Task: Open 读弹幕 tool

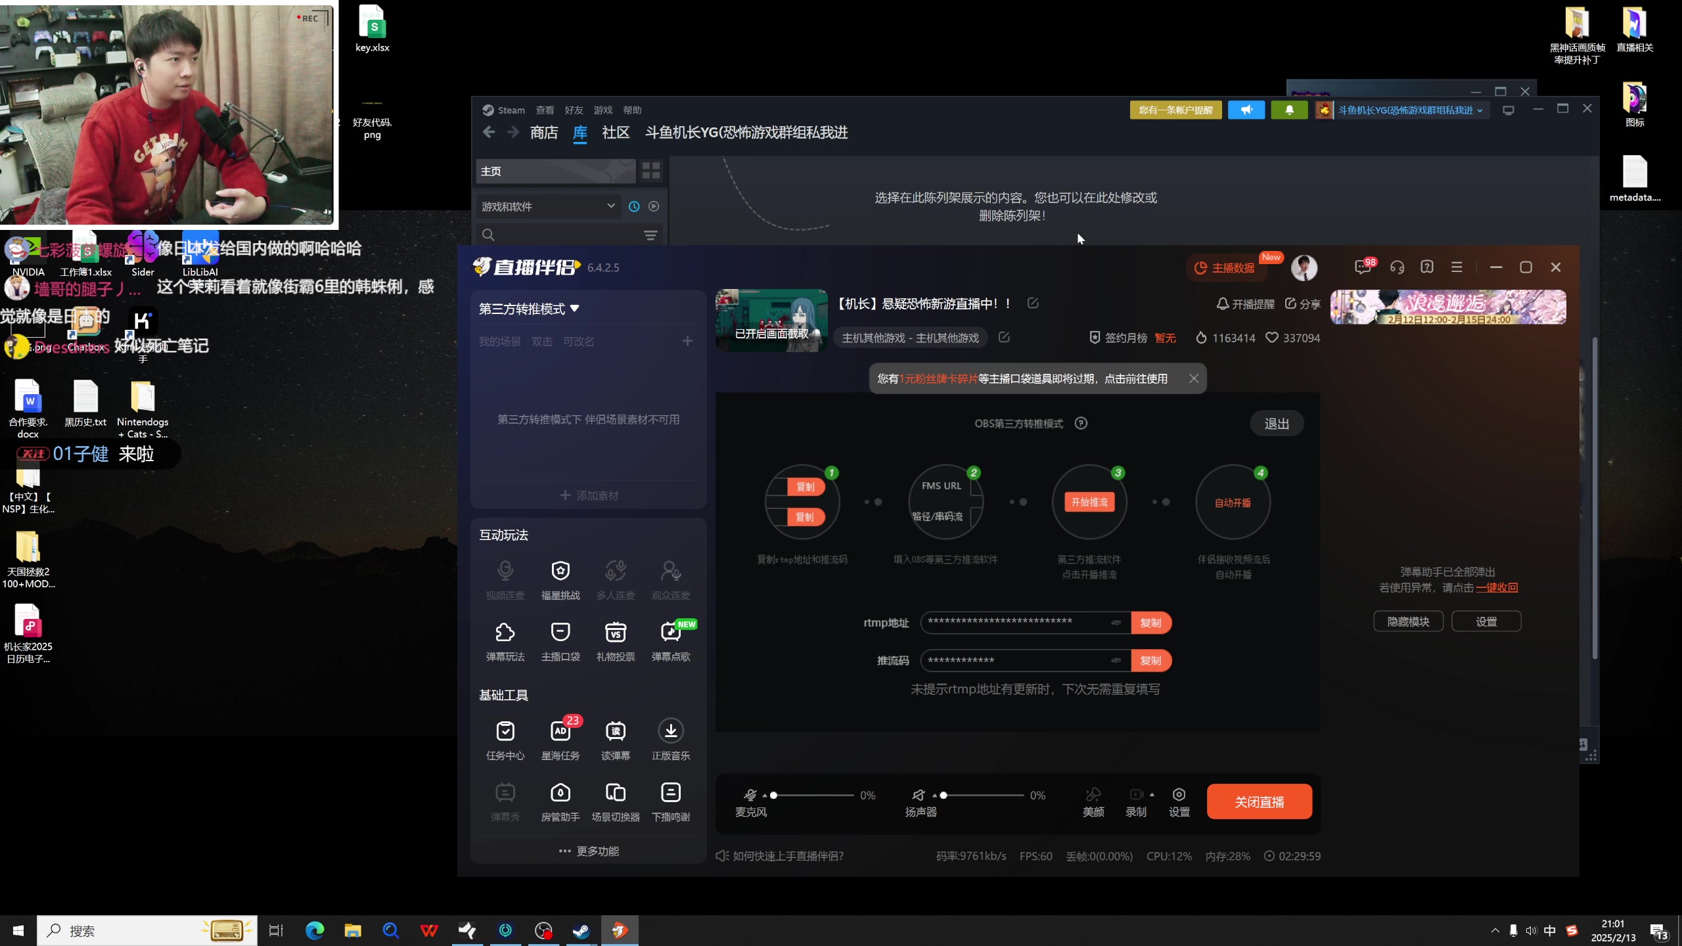Action: click(615, 740)
